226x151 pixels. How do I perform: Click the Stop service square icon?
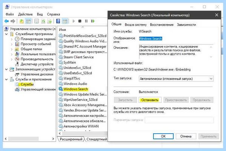80,21
